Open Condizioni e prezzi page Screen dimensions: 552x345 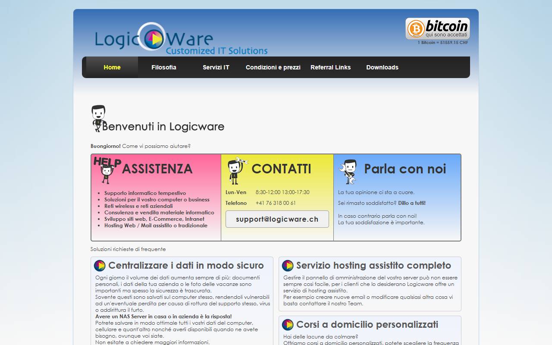(x=273, y=67)
